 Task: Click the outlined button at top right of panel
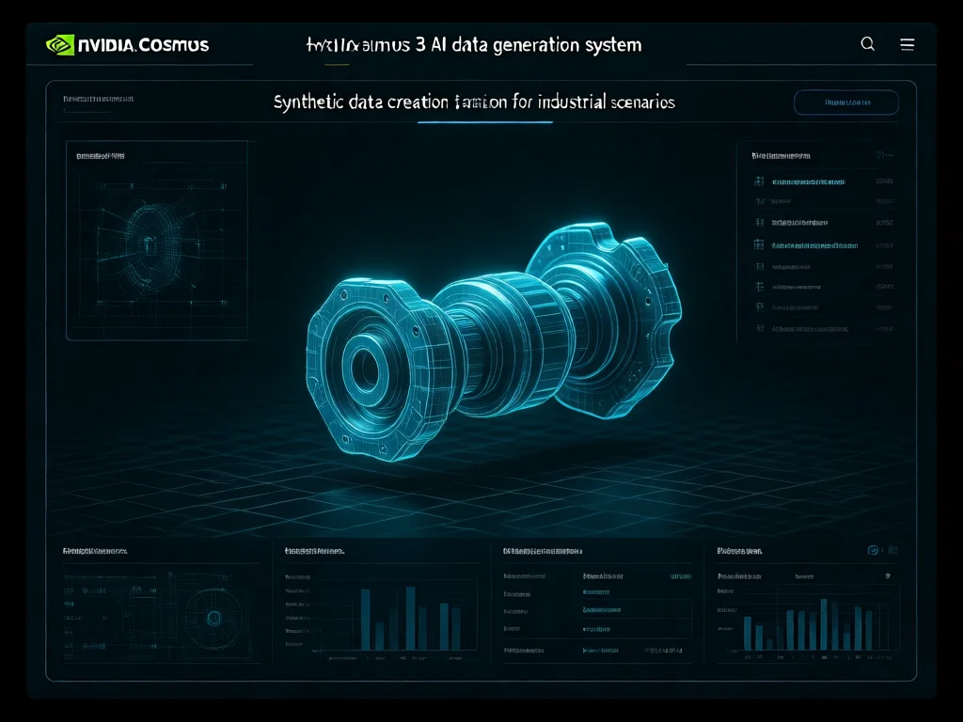pos(846,102)
